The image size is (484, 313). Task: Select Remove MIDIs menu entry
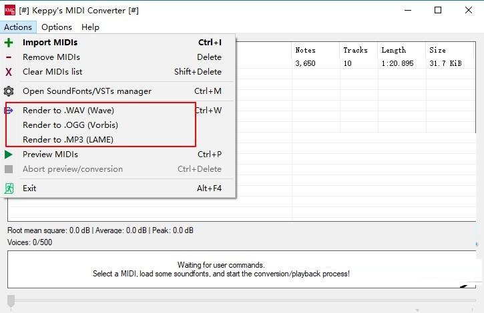119,57
